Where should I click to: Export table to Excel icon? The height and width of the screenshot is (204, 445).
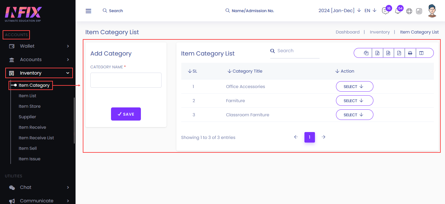(x=377, y=53)
